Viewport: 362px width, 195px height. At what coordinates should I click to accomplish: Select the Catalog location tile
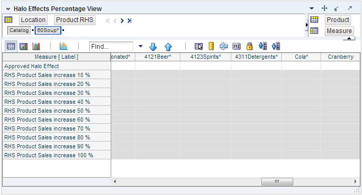tap(19, 30)
